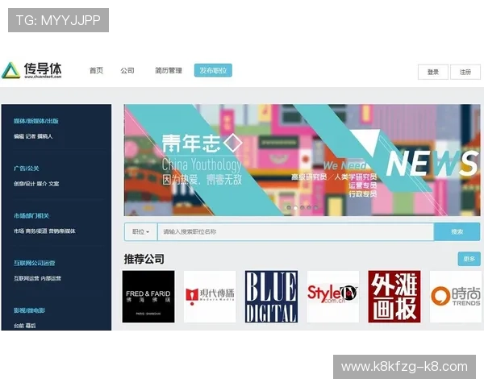Click the blue 搜索 button
The image size is (484, 387).
(457, 231)
